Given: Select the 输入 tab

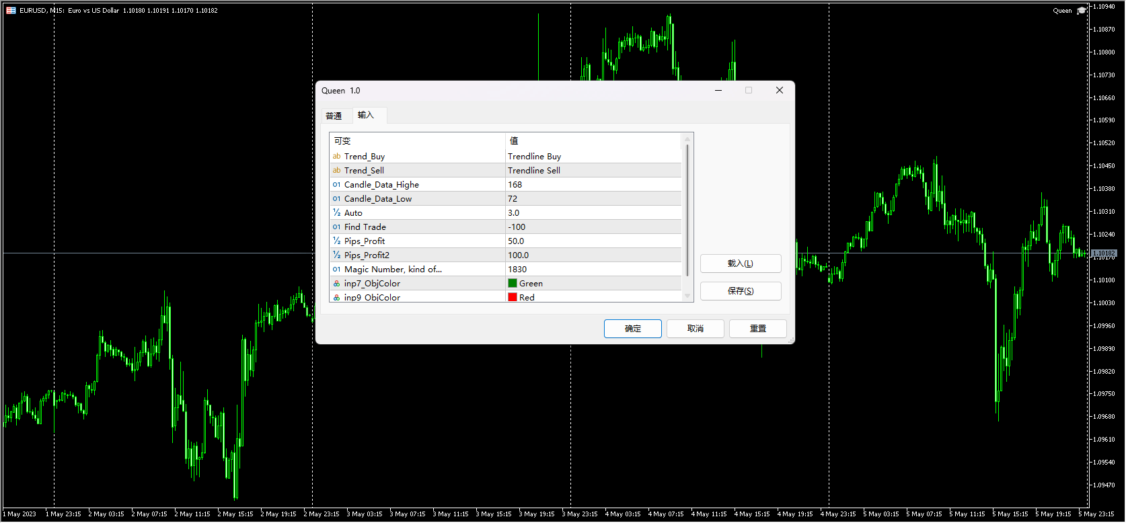Looking at the screenshot, I should (x=365, y=116).
